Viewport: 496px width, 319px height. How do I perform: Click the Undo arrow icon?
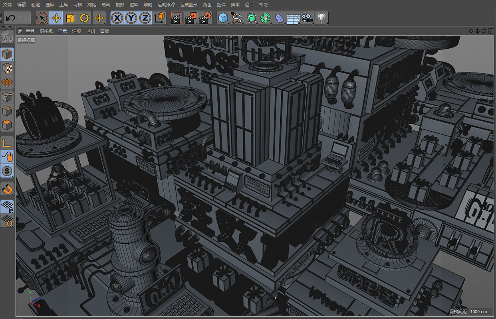pos(10,18)
